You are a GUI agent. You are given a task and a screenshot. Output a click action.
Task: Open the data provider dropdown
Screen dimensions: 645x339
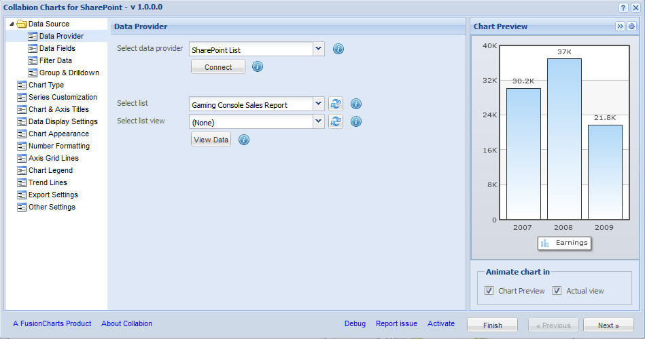tap(319, 49)
